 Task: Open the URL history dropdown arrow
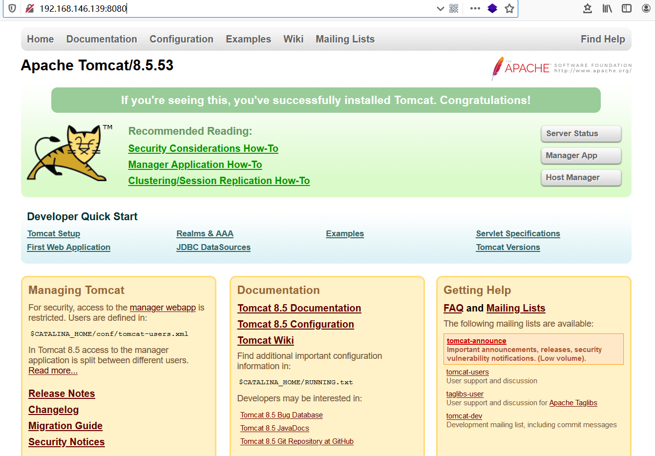[440, 8]
